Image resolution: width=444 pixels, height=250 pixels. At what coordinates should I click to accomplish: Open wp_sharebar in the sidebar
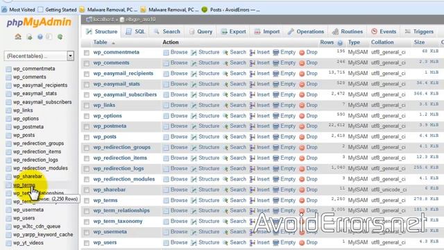[x=28, y=176]
